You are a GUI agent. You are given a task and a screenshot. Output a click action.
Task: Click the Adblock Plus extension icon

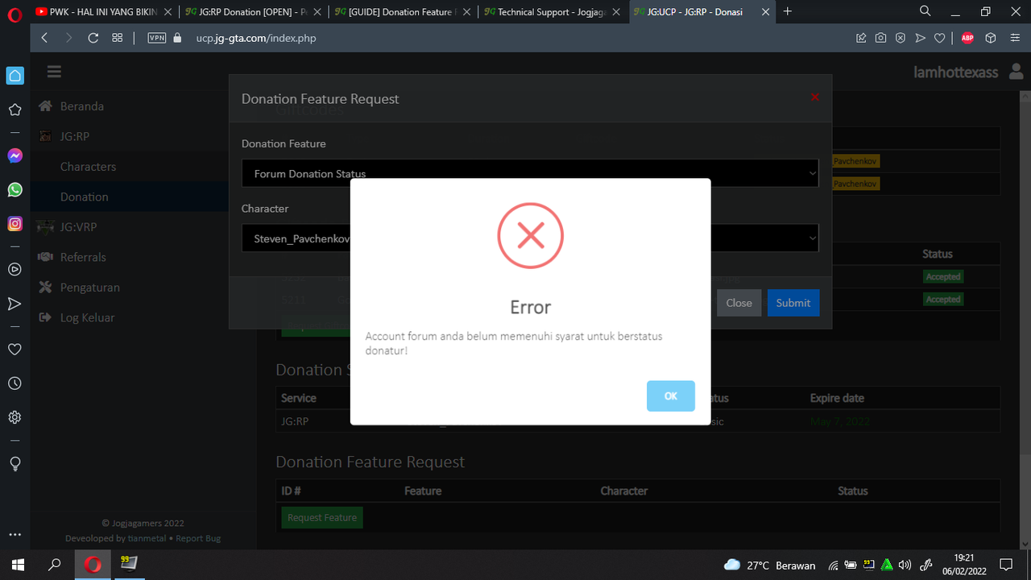(967, 38)
